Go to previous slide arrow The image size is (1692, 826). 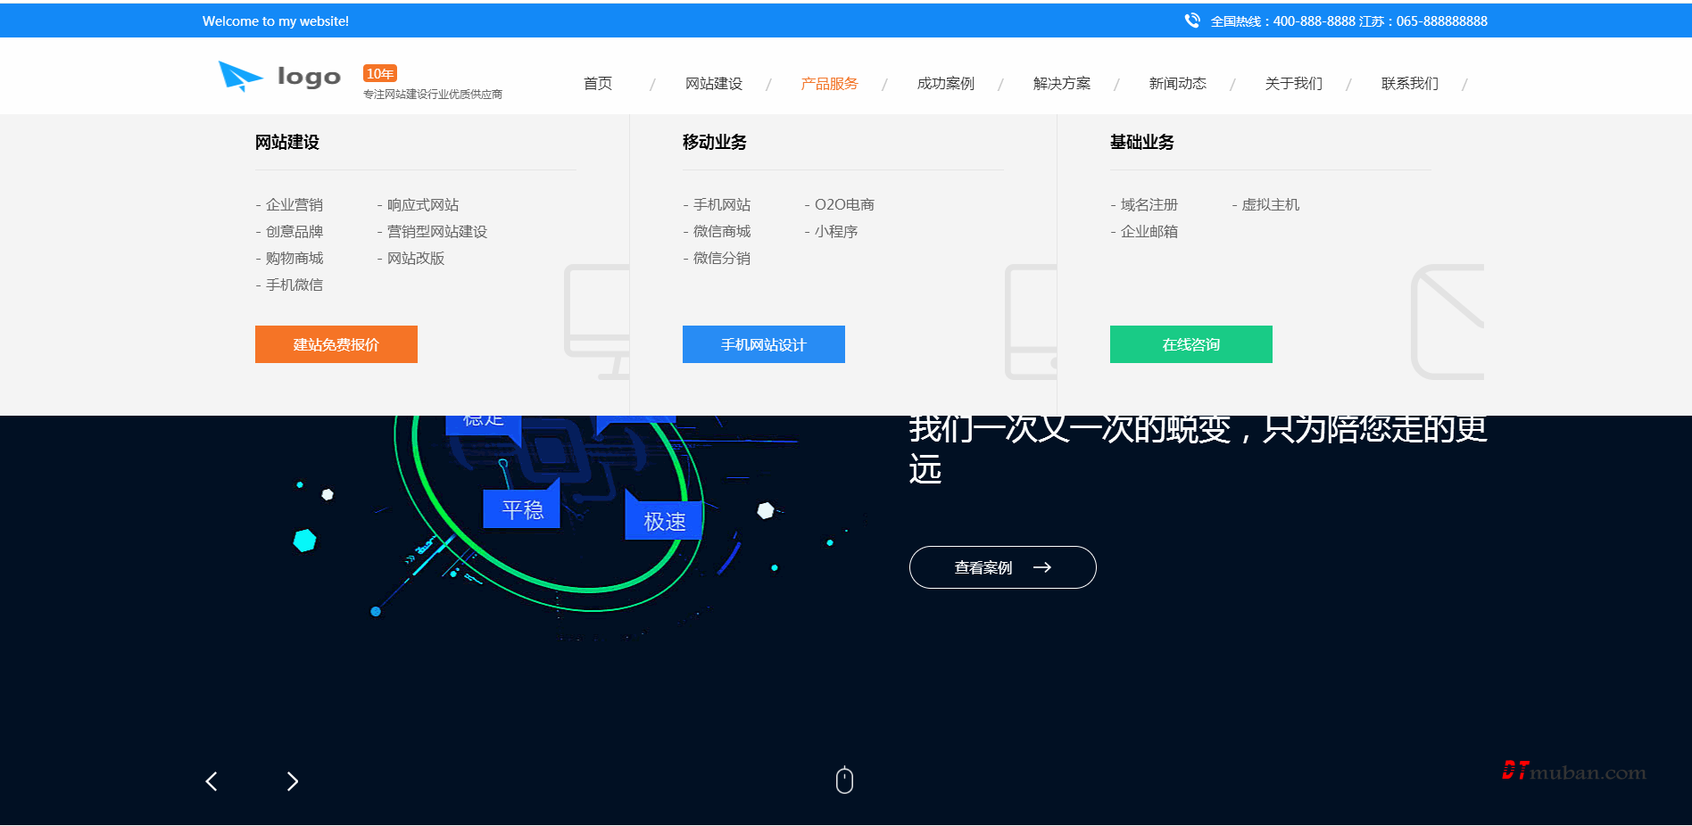[x=211, y=781]
